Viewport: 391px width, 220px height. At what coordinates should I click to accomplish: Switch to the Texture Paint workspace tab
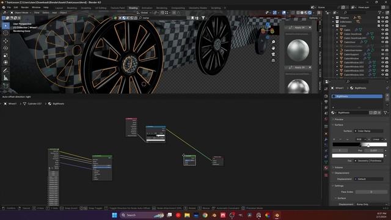pyautogui.click(x=117, y=8)
